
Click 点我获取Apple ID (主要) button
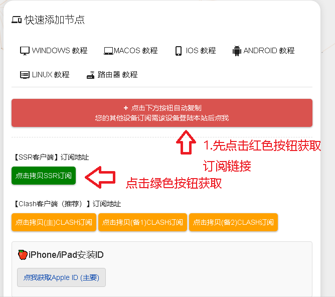(x=61, y=277)
